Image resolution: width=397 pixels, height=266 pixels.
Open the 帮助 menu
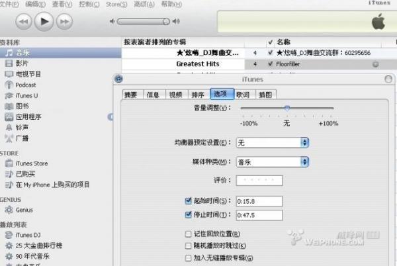171,5
